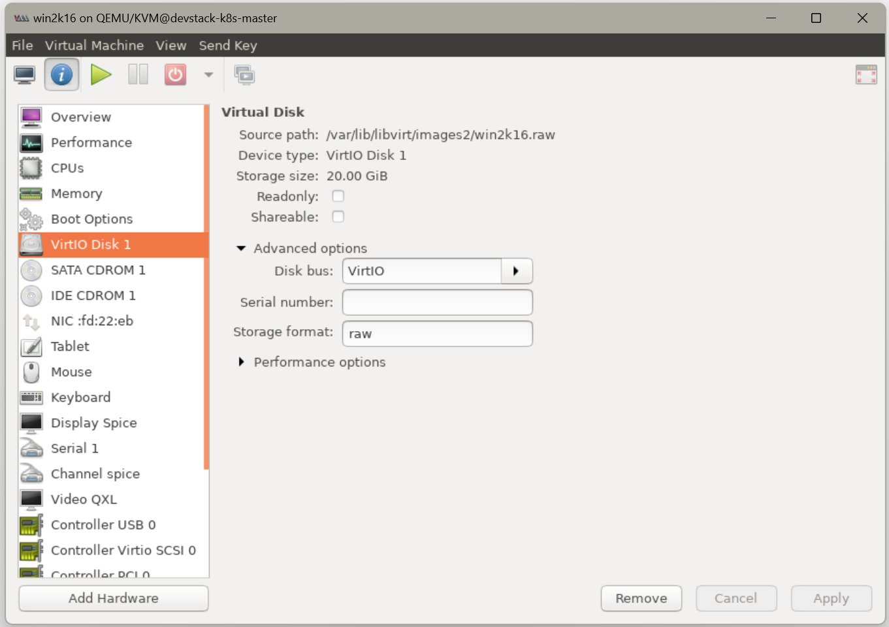Click the storage size value 20.00 GiB
Screen dimensions: 889x627
point(357,176)
